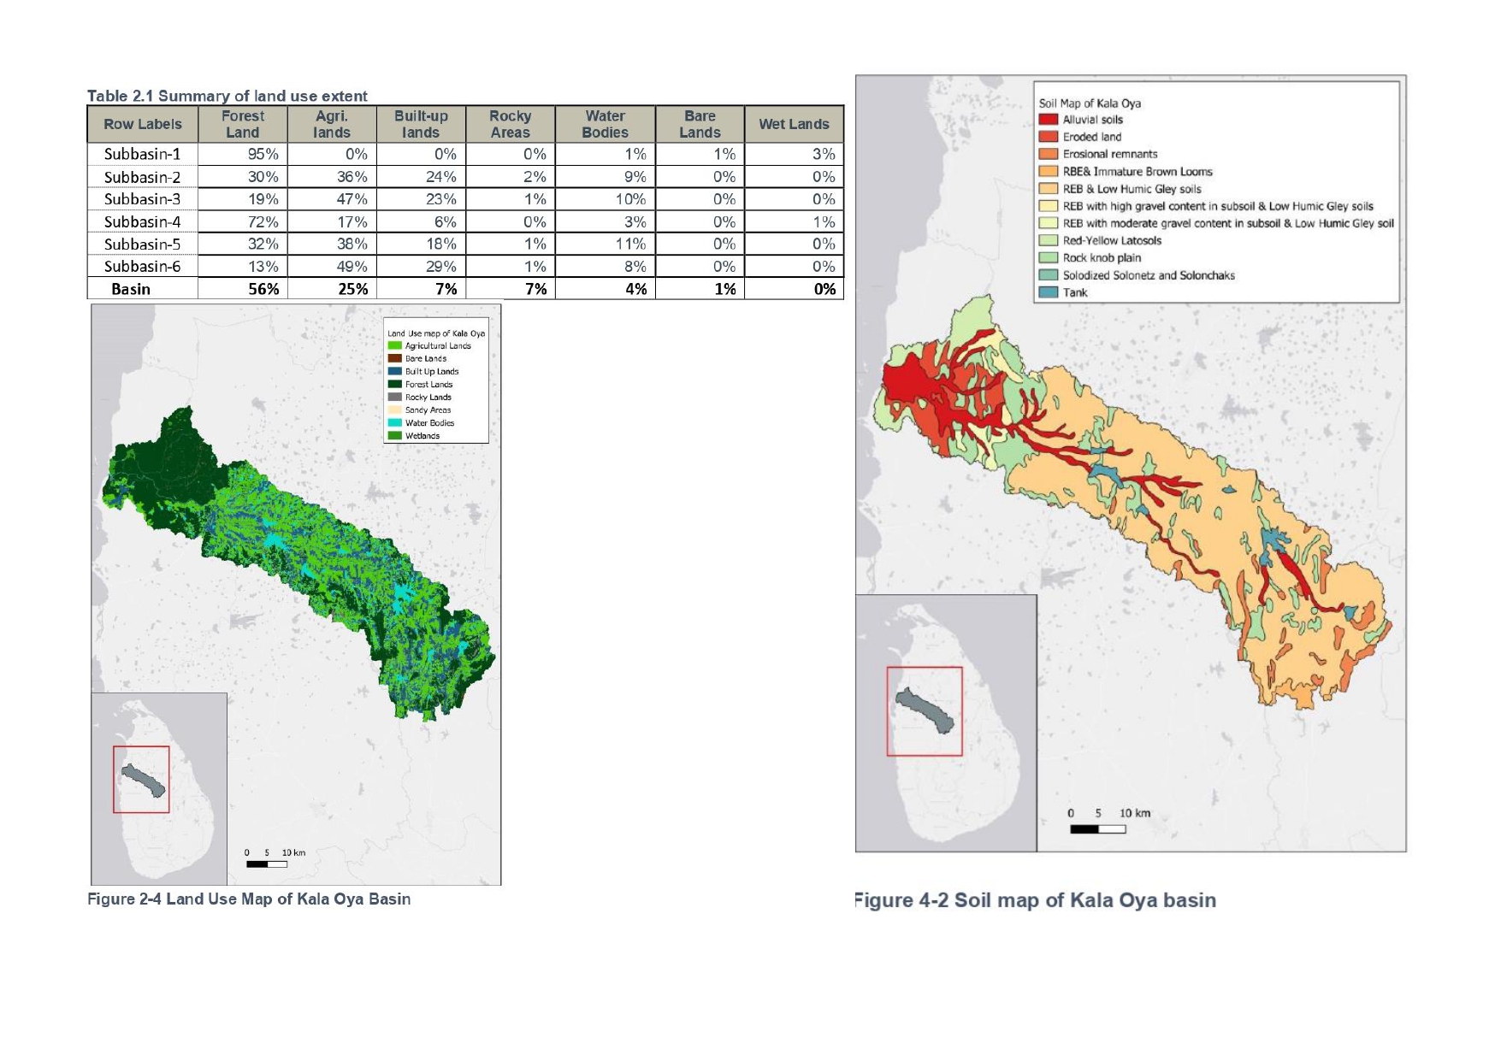Click the Table 2.1 Summary title text
The height and width of the screenshot is (1061, 1501).
tap(228, 96)
